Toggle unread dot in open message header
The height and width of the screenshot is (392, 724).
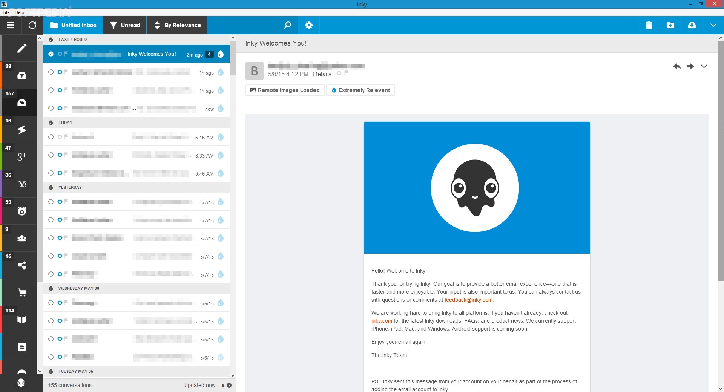(x=339, y=73)
